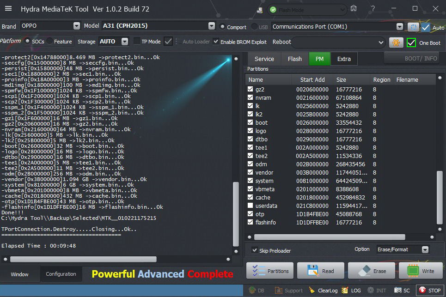Toggle Enable BROM Exploit checkbox
Image resolution: width=446 pixels, height=297 pixels.
216,42
